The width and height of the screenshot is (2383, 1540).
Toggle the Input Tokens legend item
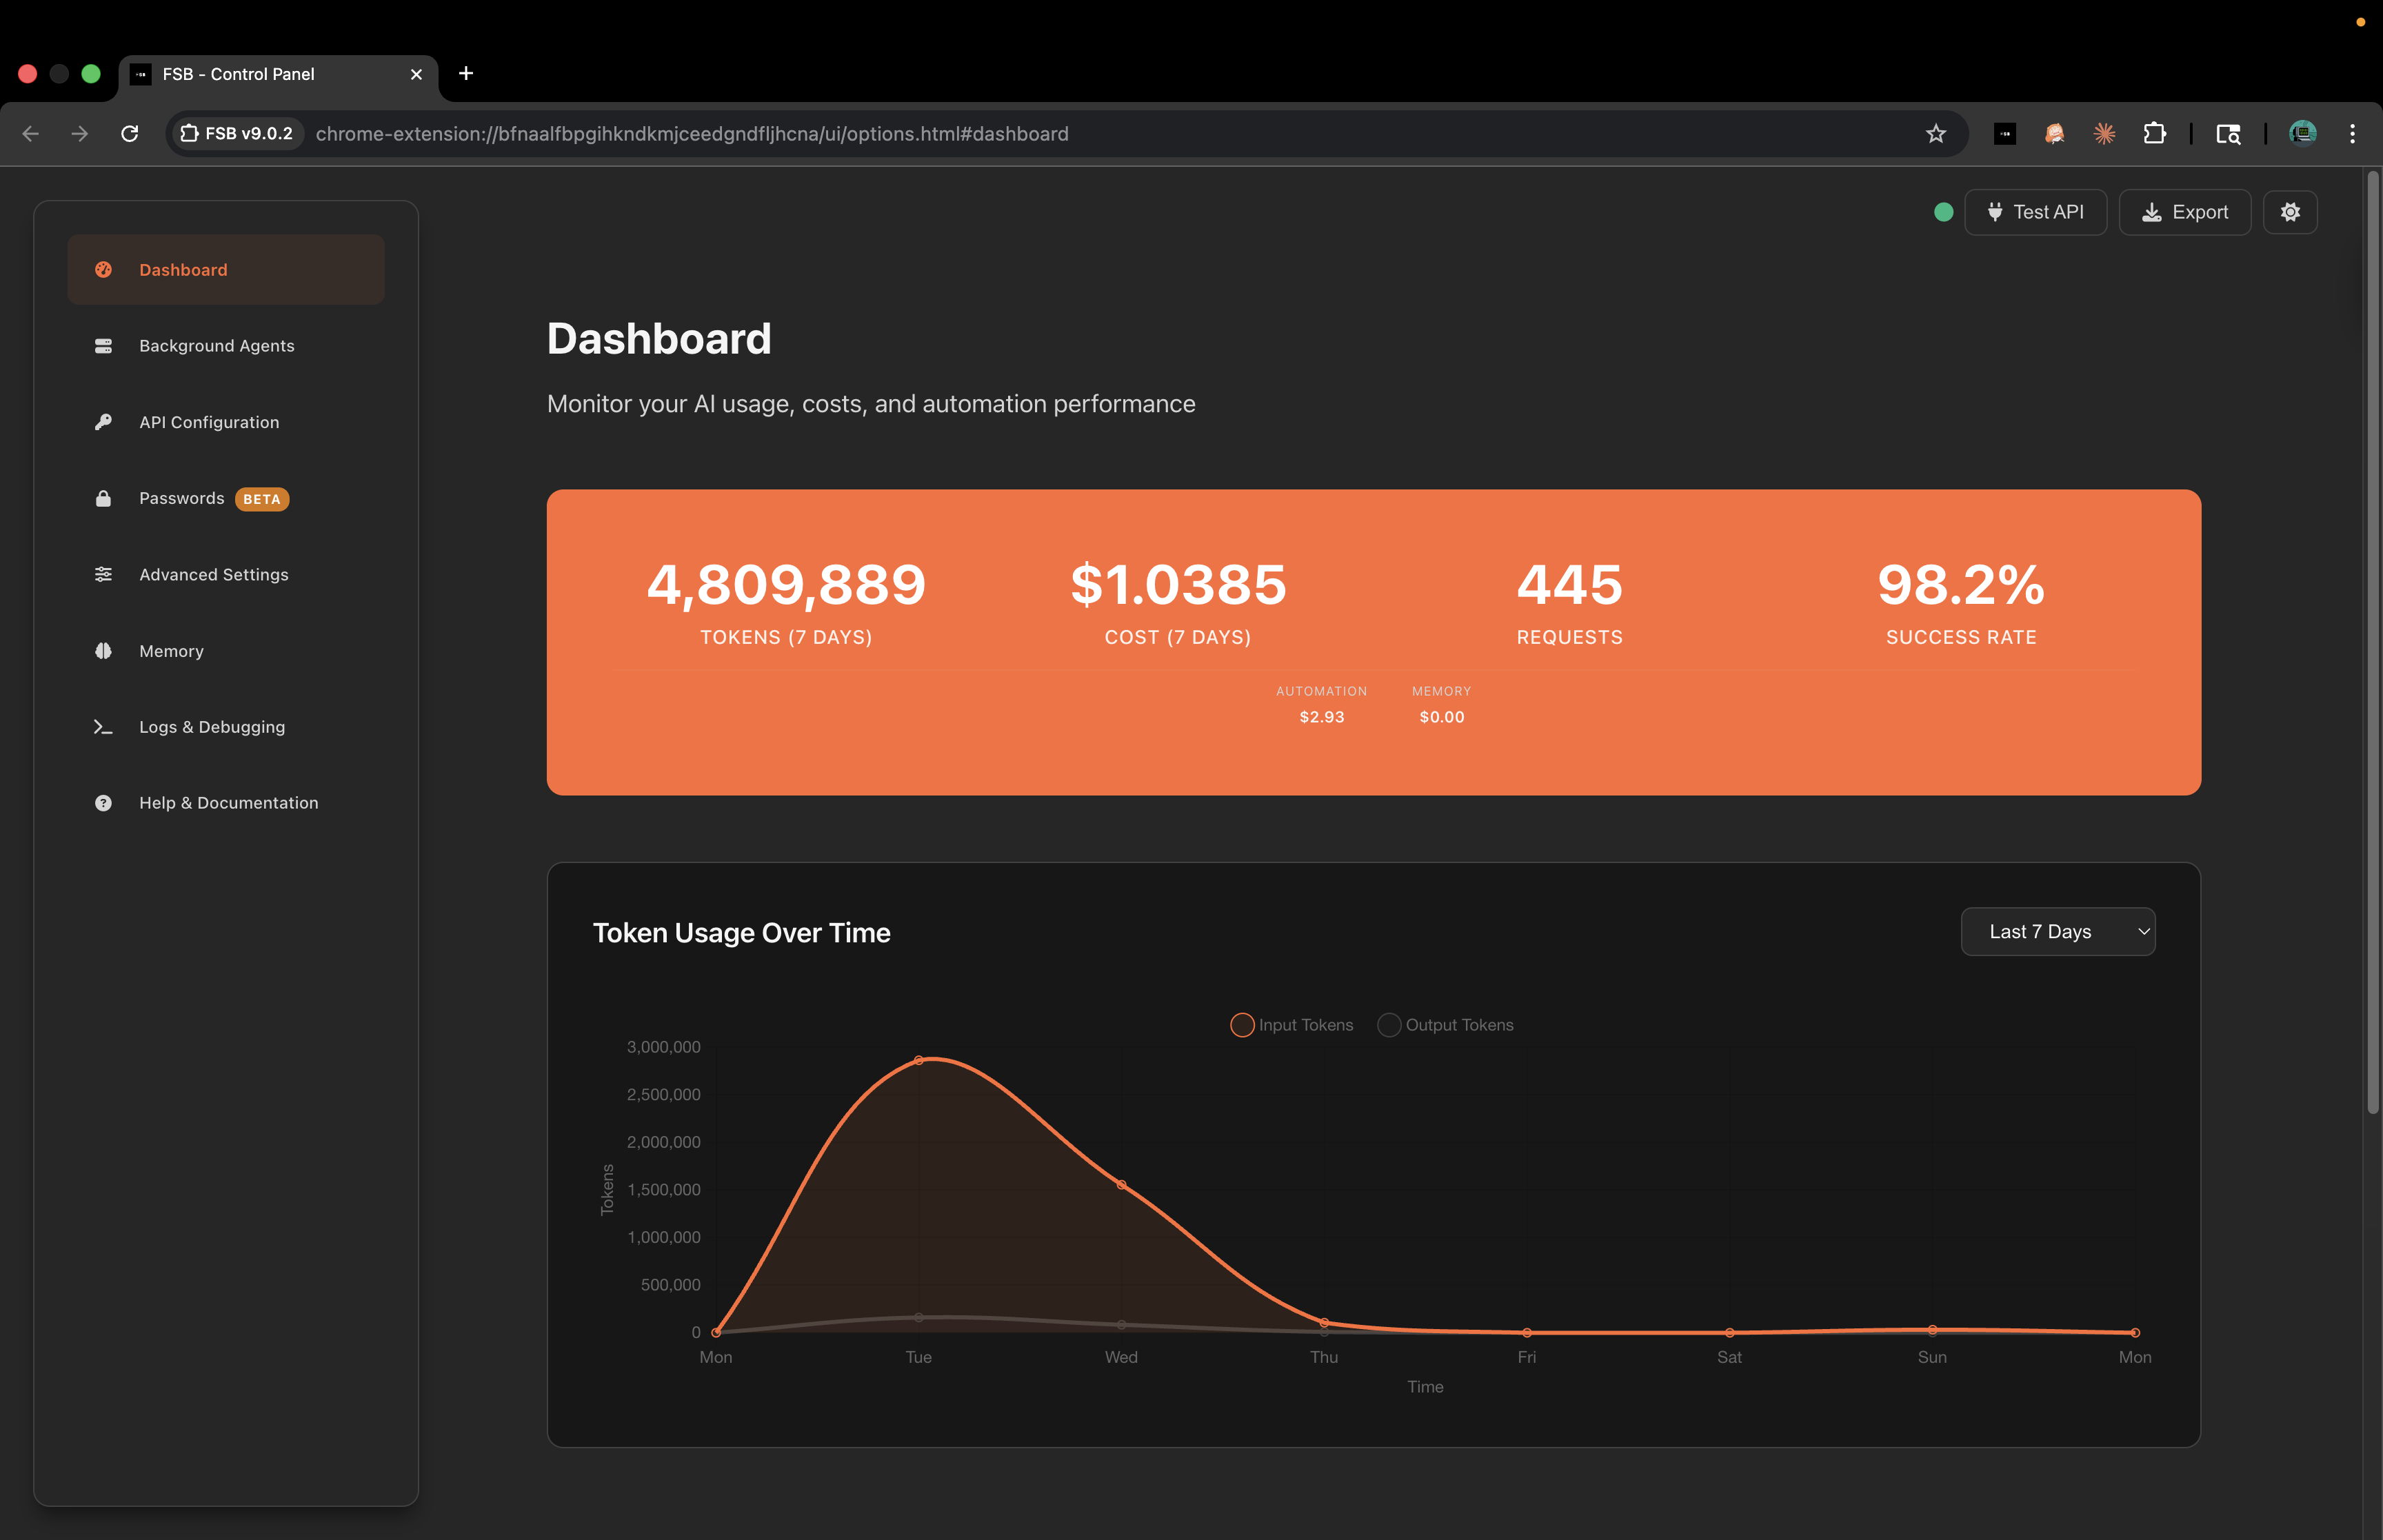(x=1291, y=1025)
